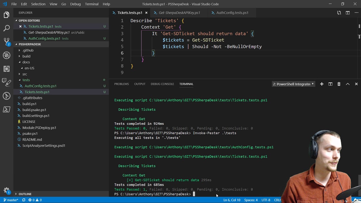
Task: Select terminal from PowerShell Integrated dropdown
Action: [293, 84]
